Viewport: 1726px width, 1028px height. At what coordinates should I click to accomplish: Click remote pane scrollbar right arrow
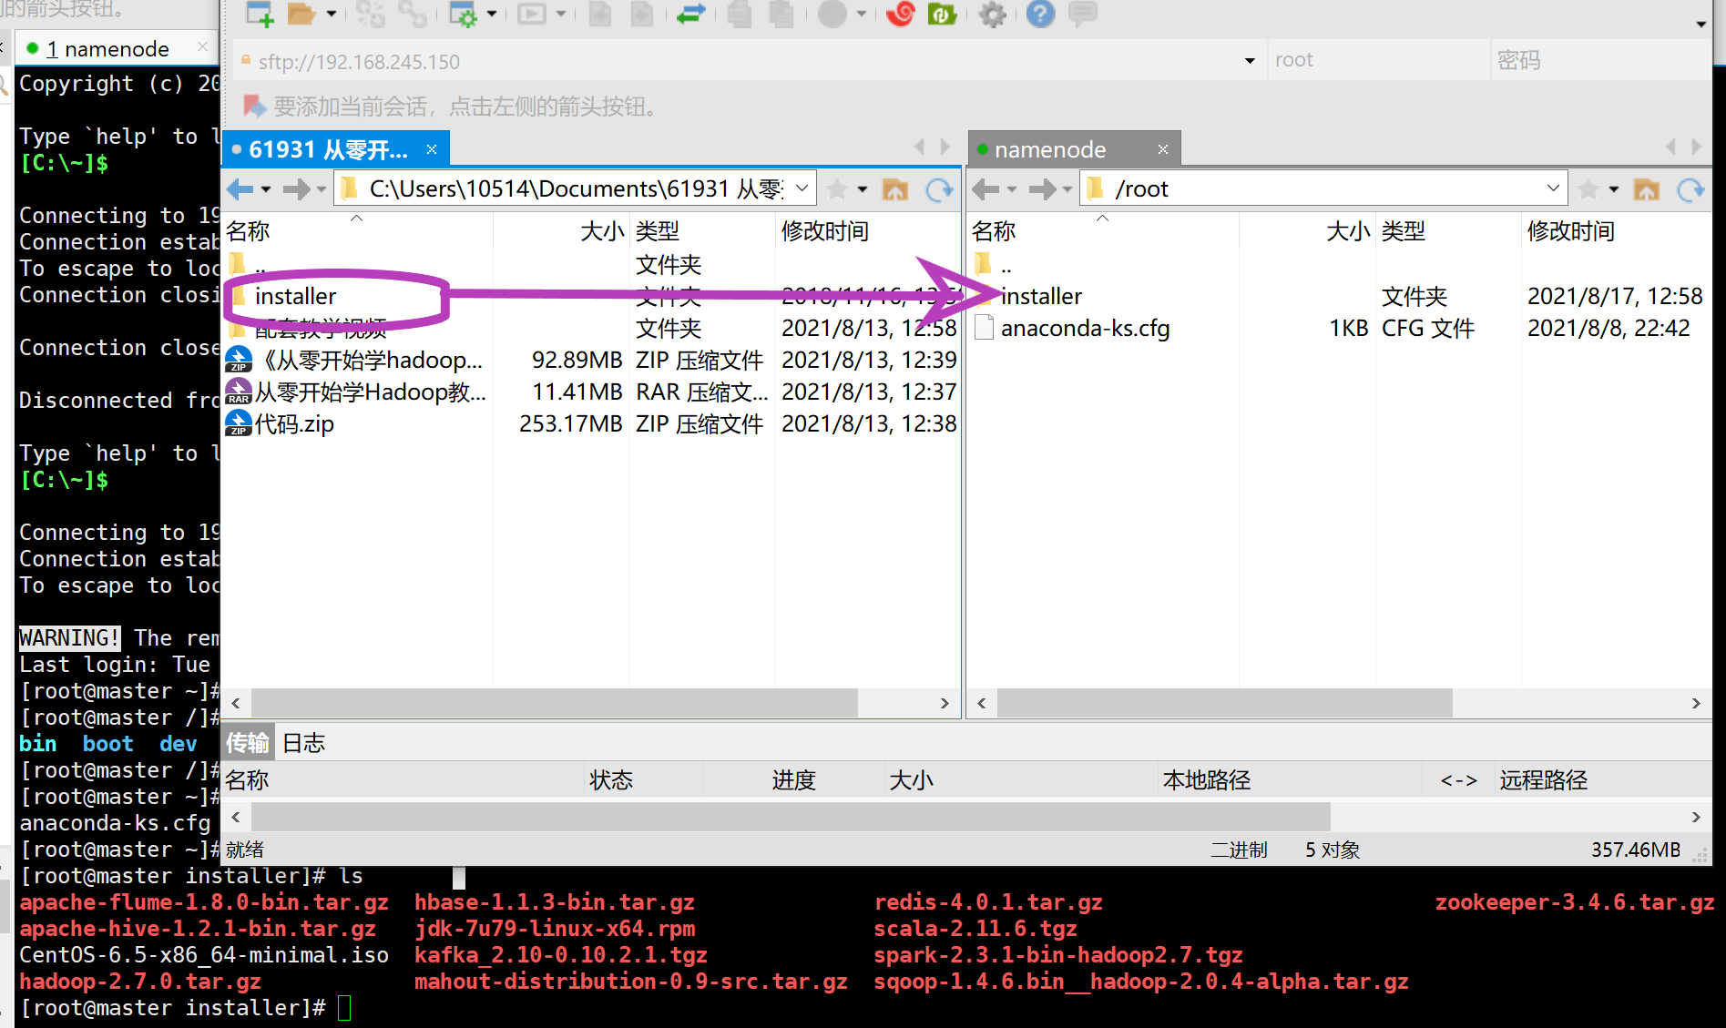tap(1696, 703)
